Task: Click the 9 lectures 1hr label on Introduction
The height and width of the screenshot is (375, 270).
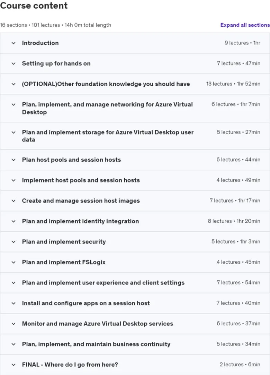Action: (242, 43)
